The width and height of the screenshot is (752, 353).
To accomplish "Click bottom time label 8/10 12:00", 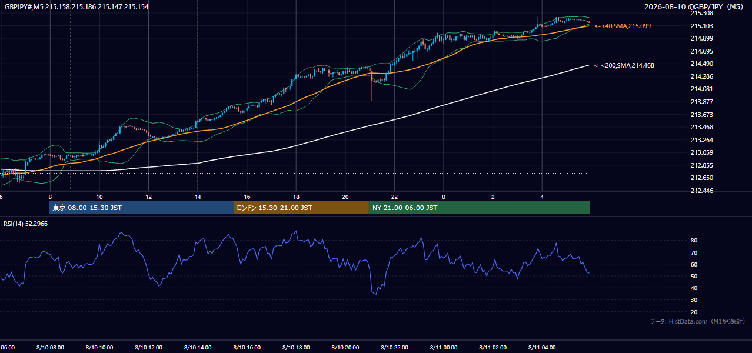I will [x=148, y=348].
